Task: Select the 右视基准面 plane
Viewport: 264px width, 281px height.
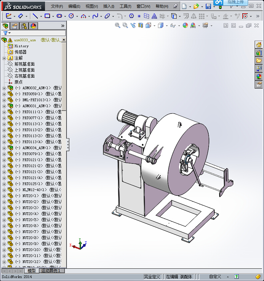Action: pyautogui.click(x=24, y=76)
